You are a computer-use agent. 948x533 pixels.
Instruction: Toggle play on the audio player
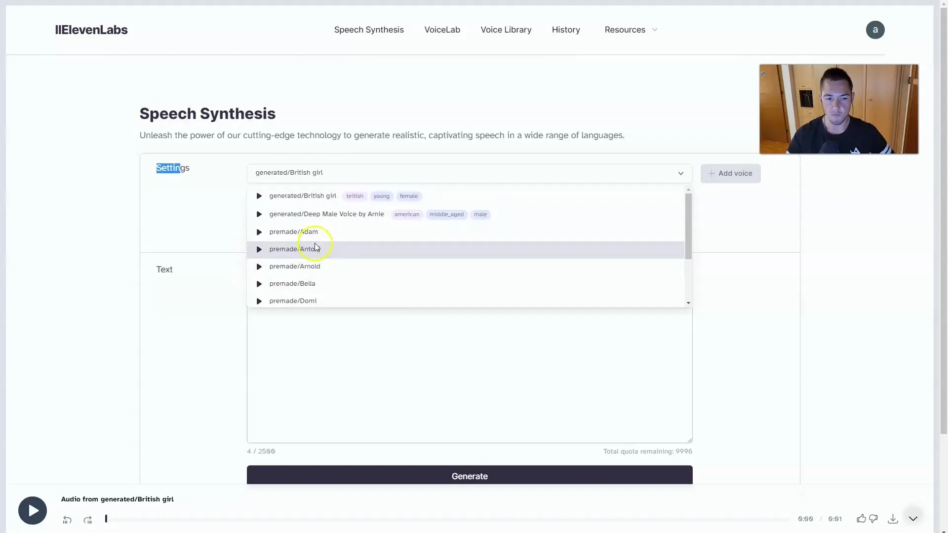click(x=32, y=510)
